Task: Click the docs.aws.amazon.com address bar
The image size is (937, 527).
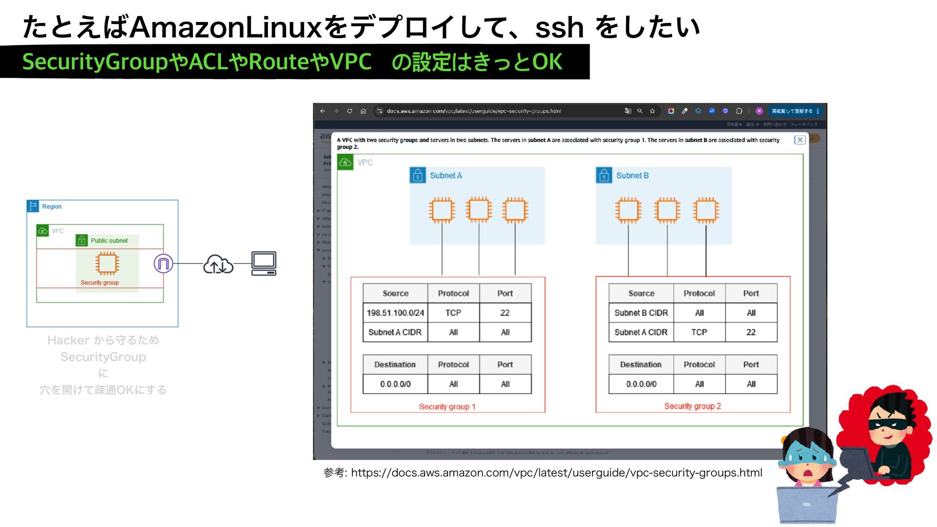Action: [x=473, y=111]
